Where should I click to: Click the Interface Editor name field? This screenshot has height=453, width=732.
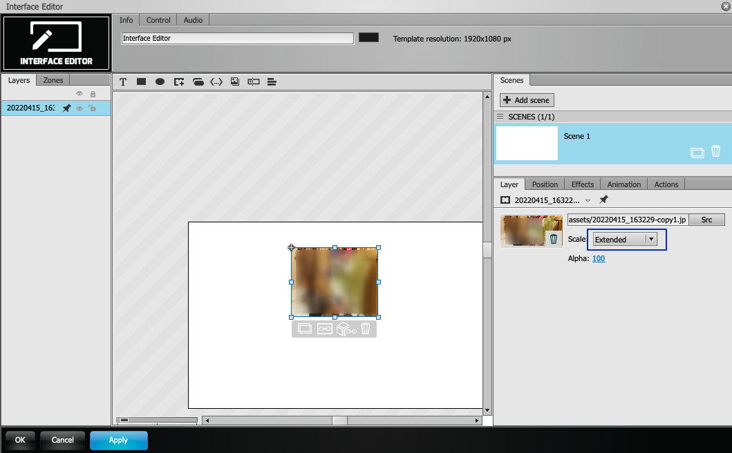coord(237,38)
